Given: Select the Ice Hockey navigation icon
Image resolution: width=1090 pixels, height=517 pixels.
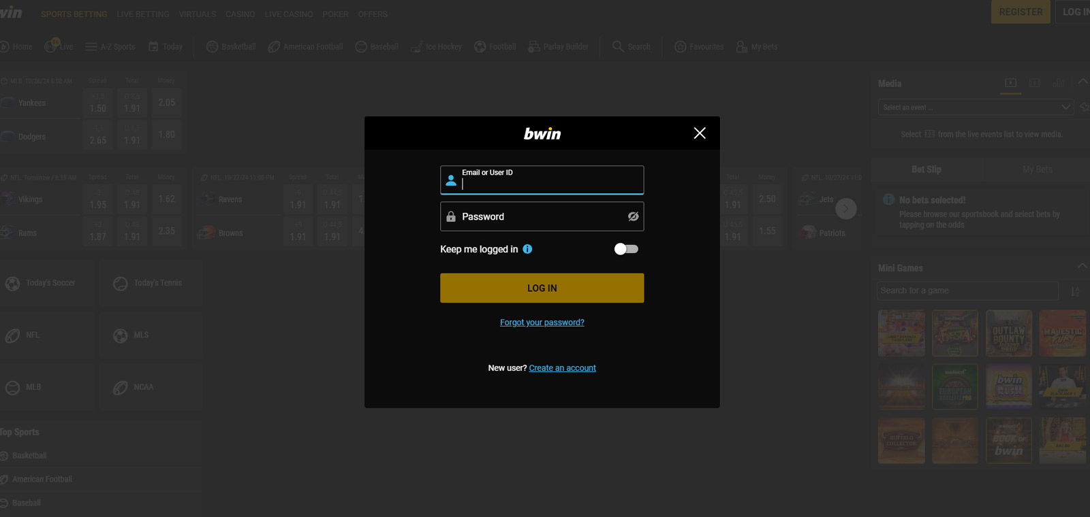Looking at the screenshot, I should [x=416, y=47].
